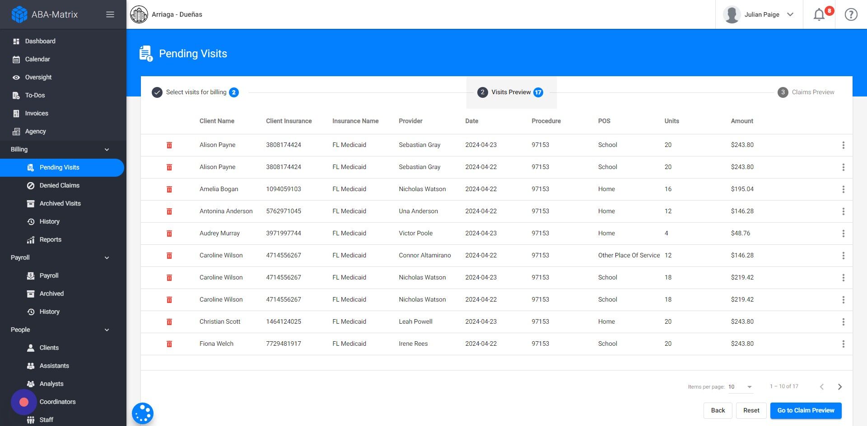Click the Reset button
Image resolution: width=867 pixels, height=426 pixels.
[751, 410]
